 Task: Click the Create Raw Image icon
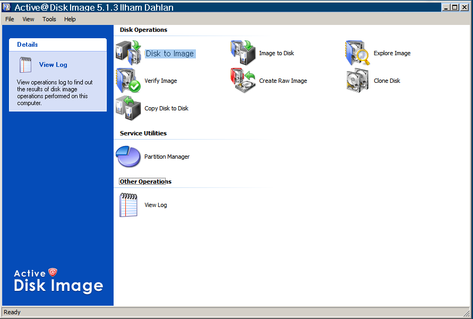pyautogui.click(x=243, y=81)
